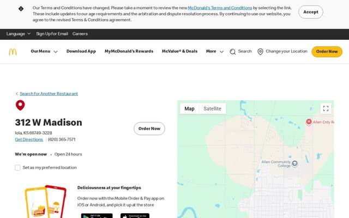
Task: Check Set as my preferred location
Action: tap(17, 167)
